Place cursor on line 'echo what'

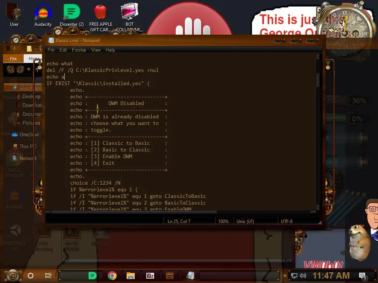point(59,63)
